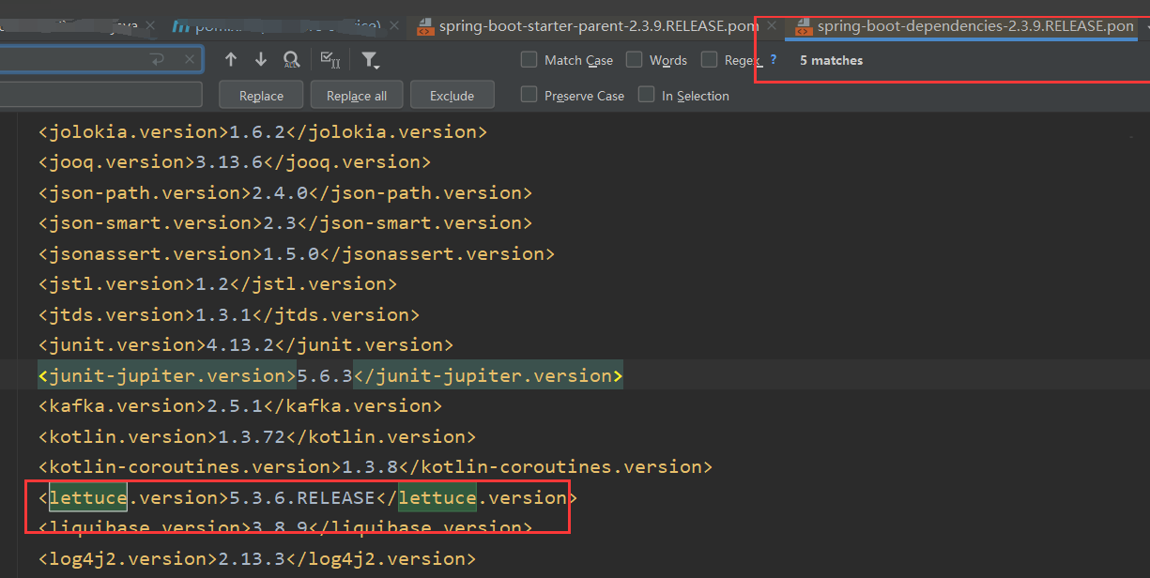The image size is (1150, 578).
Task: Click the liquibase.version 3.8.9 line
Action: point(284,527)
